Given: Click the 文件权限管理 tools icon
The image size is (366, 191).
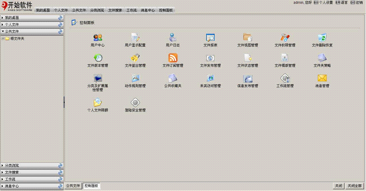Looking at the screenshot, I should [285, 38].
